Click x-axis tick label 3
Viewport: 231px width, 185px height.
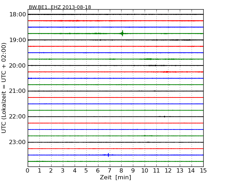[x=63, y=171]
